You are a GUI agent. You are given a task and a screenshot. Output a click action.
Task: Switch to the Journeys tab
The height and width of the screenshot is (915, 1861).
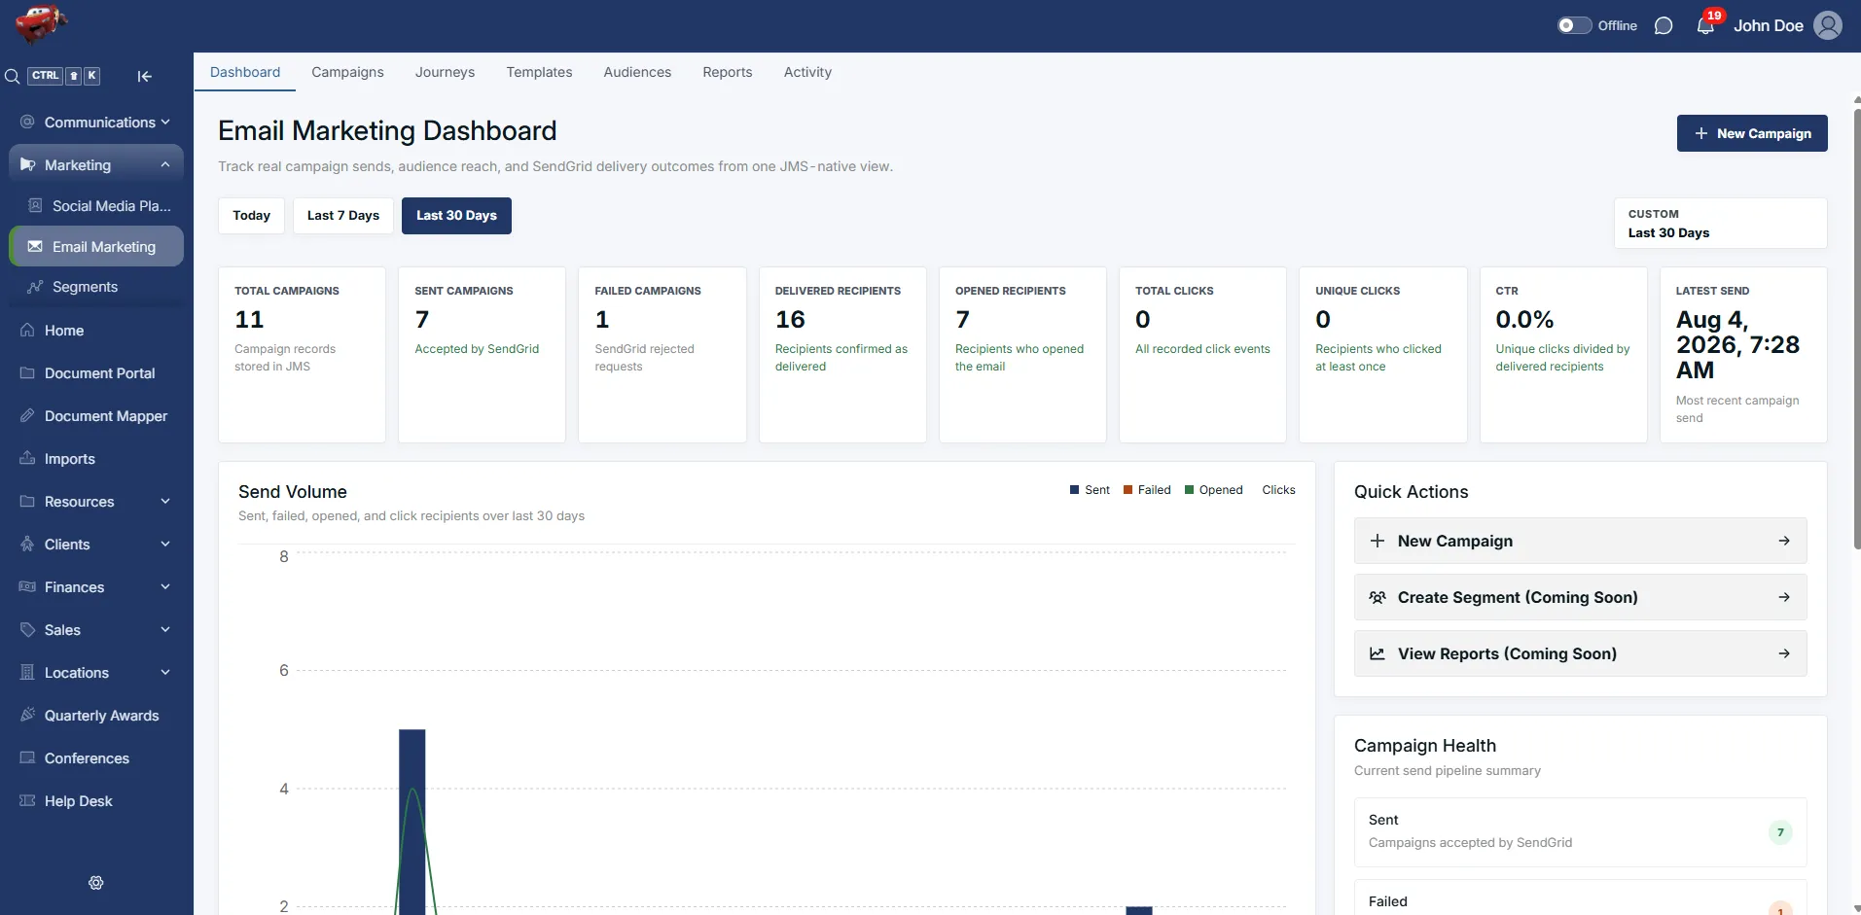(x=445, y=72)
